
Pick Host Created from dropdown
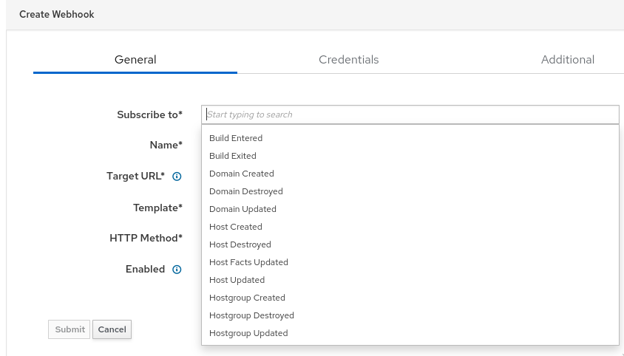pyautogui.click(x=410, y=227)
